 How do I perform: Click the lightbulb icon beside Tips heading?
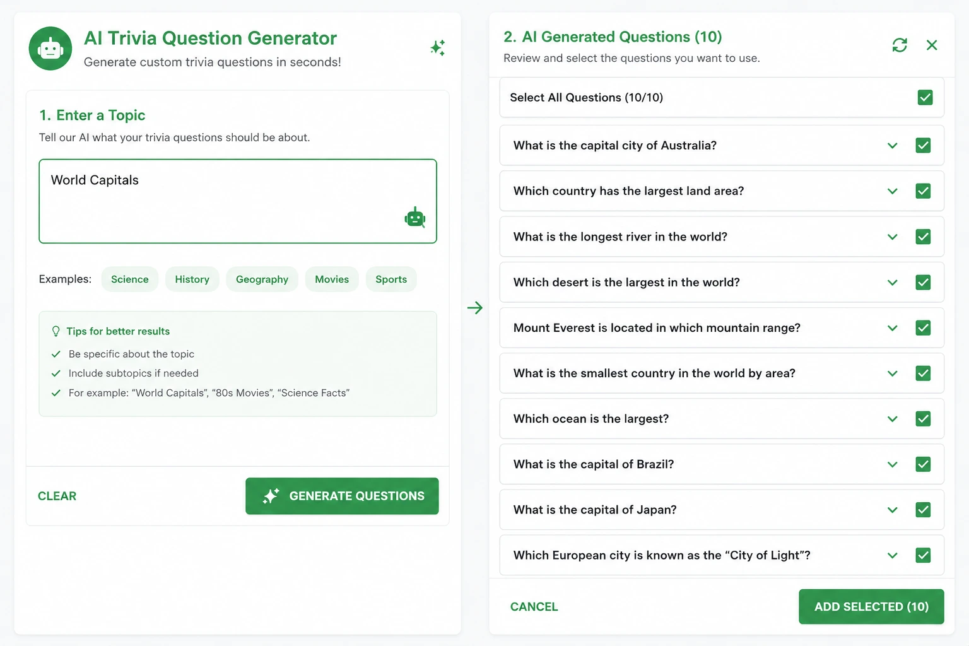click(x=56, y=331)
